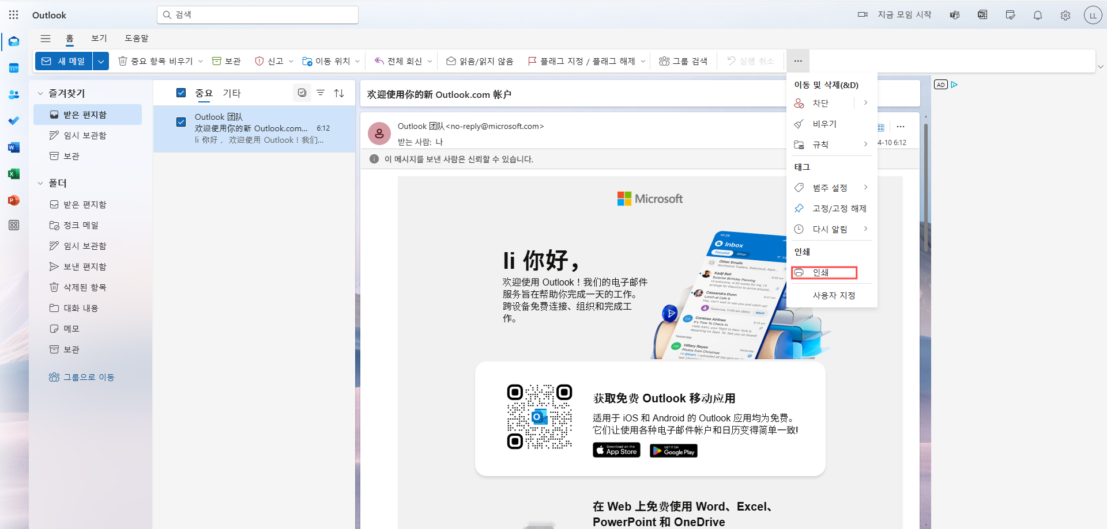Click the 그룹으로 이동 link
Screen dimensions: 1107x529
88,377
